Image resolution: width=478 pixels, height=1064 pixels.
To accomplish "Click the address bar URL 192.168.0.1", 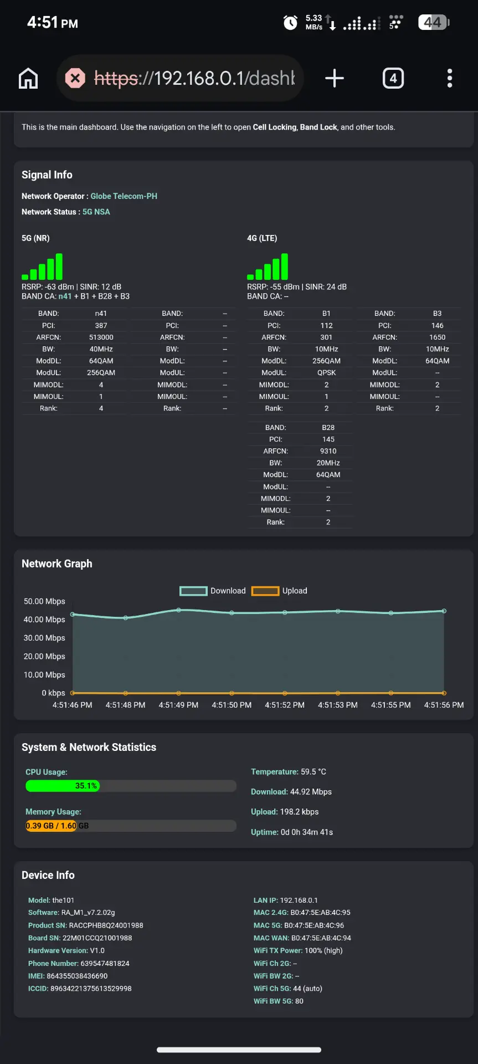I will tap(194, 78).
